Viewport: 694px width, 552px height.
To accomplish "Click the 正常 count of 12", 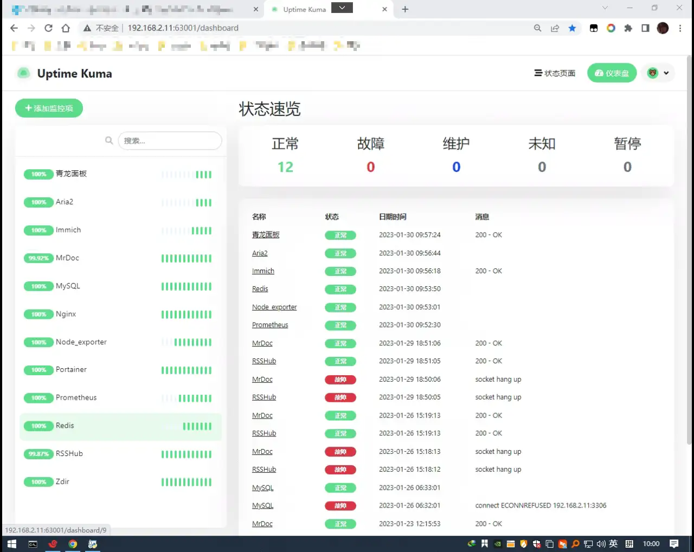I will coord(285,167).
